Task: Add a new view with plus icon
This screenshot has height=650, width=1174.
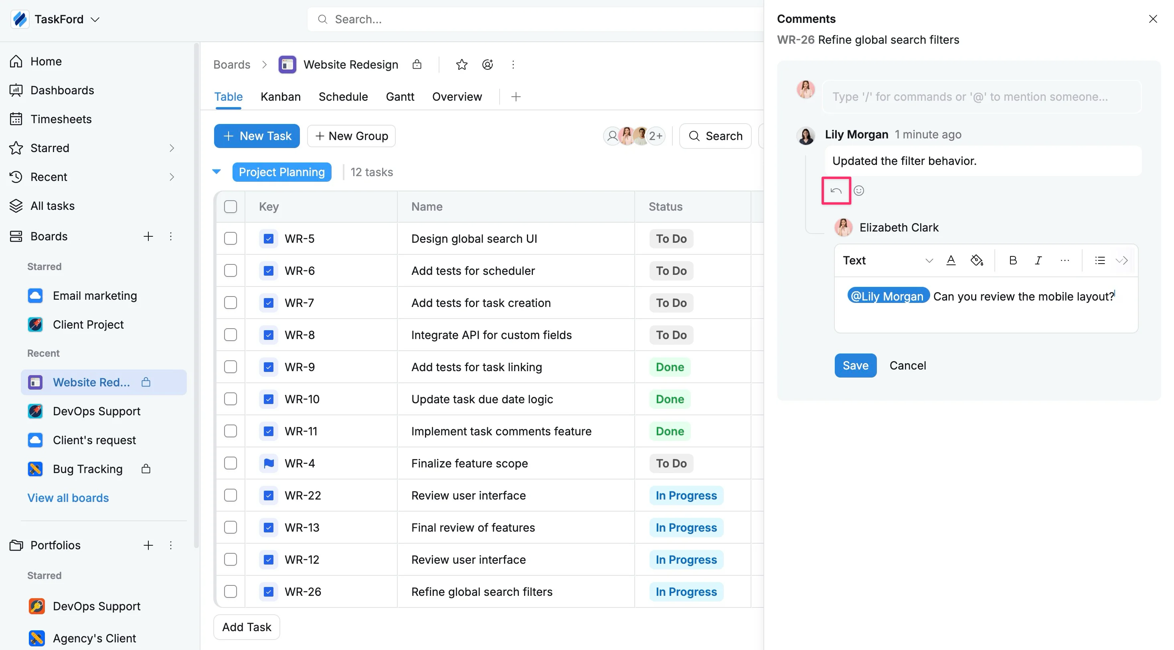Action: 516,97
